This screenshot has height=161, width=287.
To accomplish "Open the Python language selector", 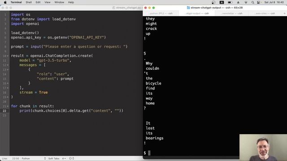I will click(34, 158).
